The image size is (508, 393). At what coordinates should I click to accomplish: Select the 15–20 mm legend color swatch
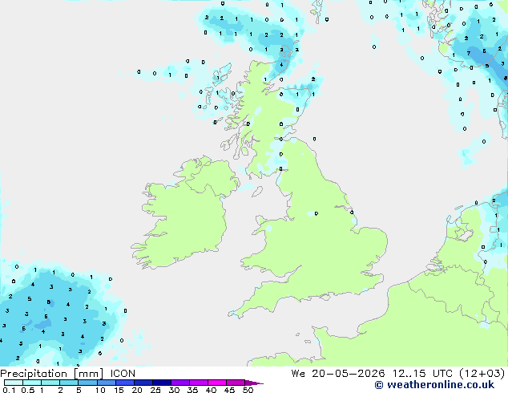[125, 383]
